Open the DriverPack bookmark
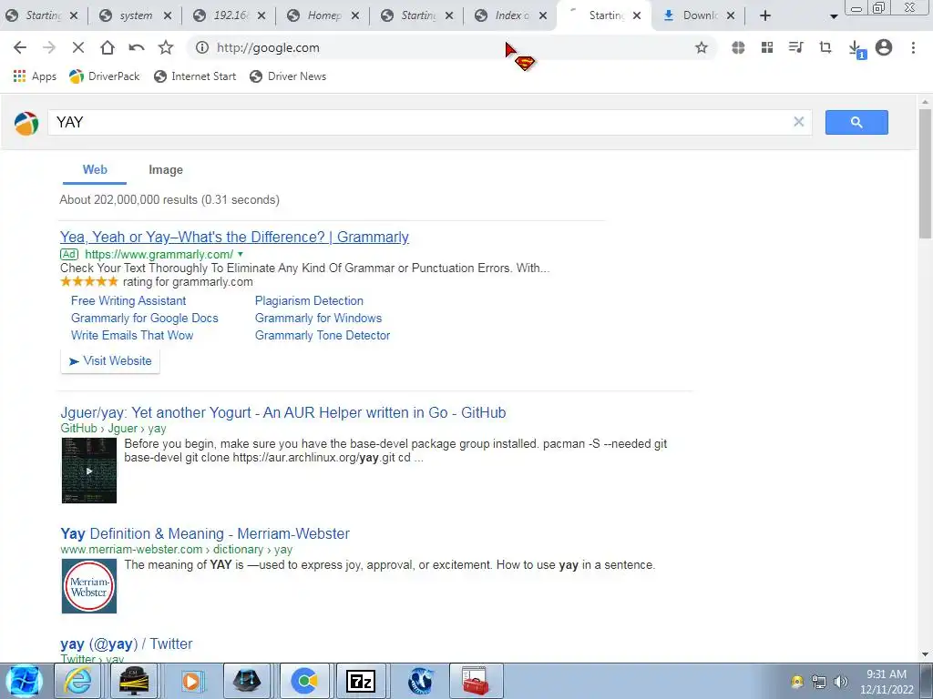The image size is (933, 699). point(104,76)
